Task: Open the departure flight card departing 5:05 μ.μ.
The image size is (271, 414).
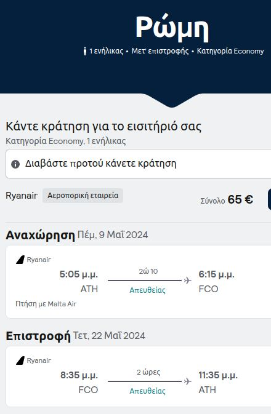Action: (x=139, y=282)
